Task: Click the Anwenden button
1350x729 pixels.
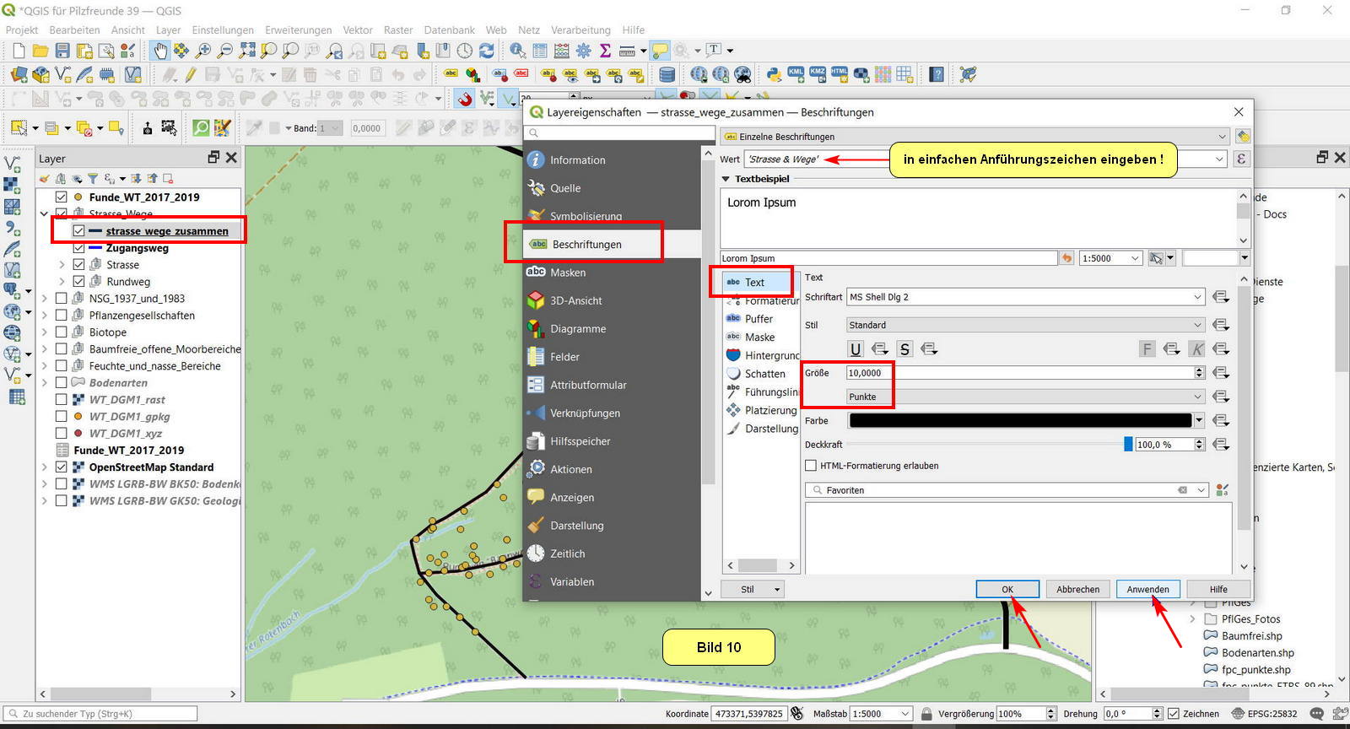Action: (1147, 589)
